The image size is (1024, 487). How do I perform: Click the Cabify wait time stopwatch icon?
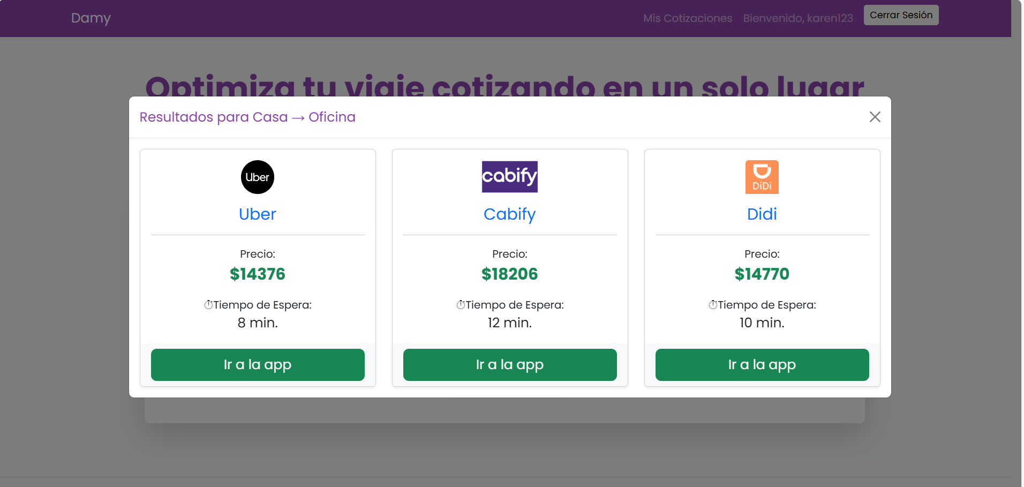461,305
